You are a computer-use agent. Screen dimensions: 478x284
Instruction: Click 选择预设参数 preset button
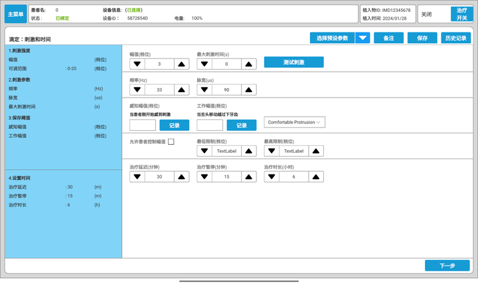point(332,38)
